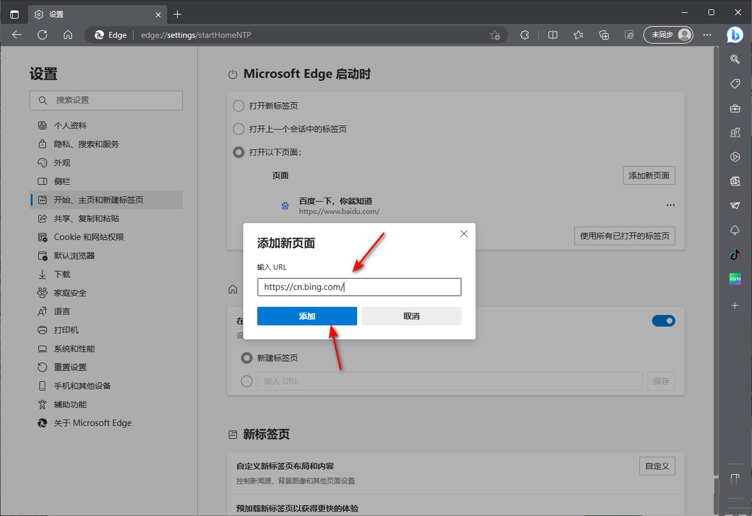Screen dimensions: 752x516
Task: Open sidebar Games chess icon
Action: tap(735, 132)
